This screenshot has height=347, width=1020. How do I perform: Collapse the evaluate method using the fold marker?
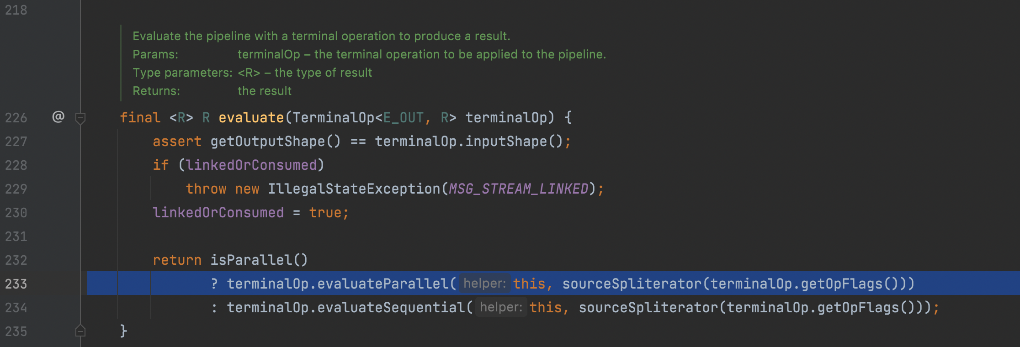click(80, 118)
